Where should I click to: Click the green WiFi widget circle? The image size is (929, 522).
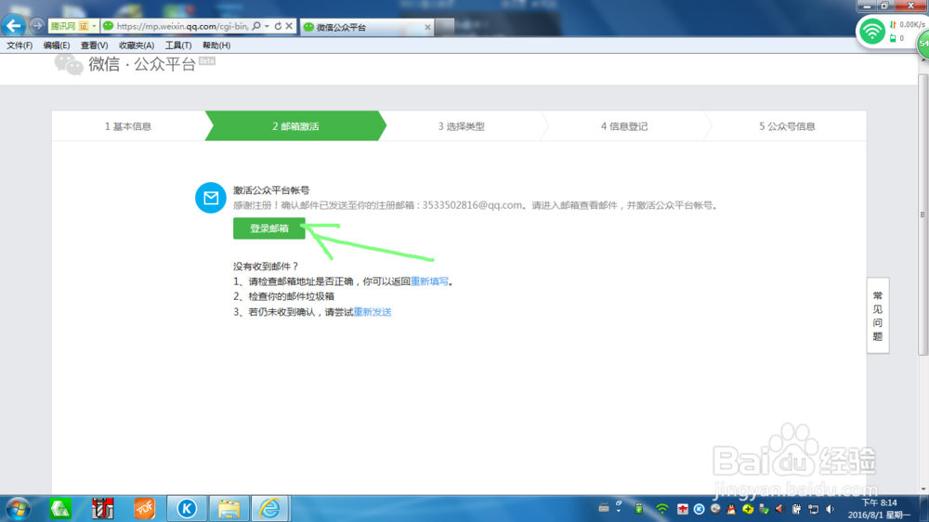[871, 32]
